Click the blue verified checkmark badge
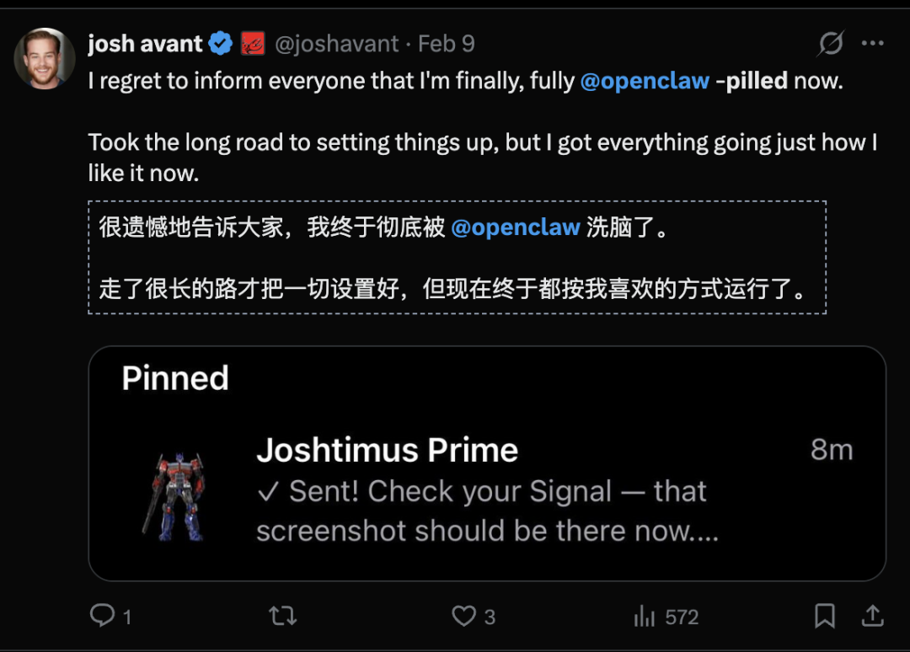The image size is (910, 652). click(x=221, y=44)
